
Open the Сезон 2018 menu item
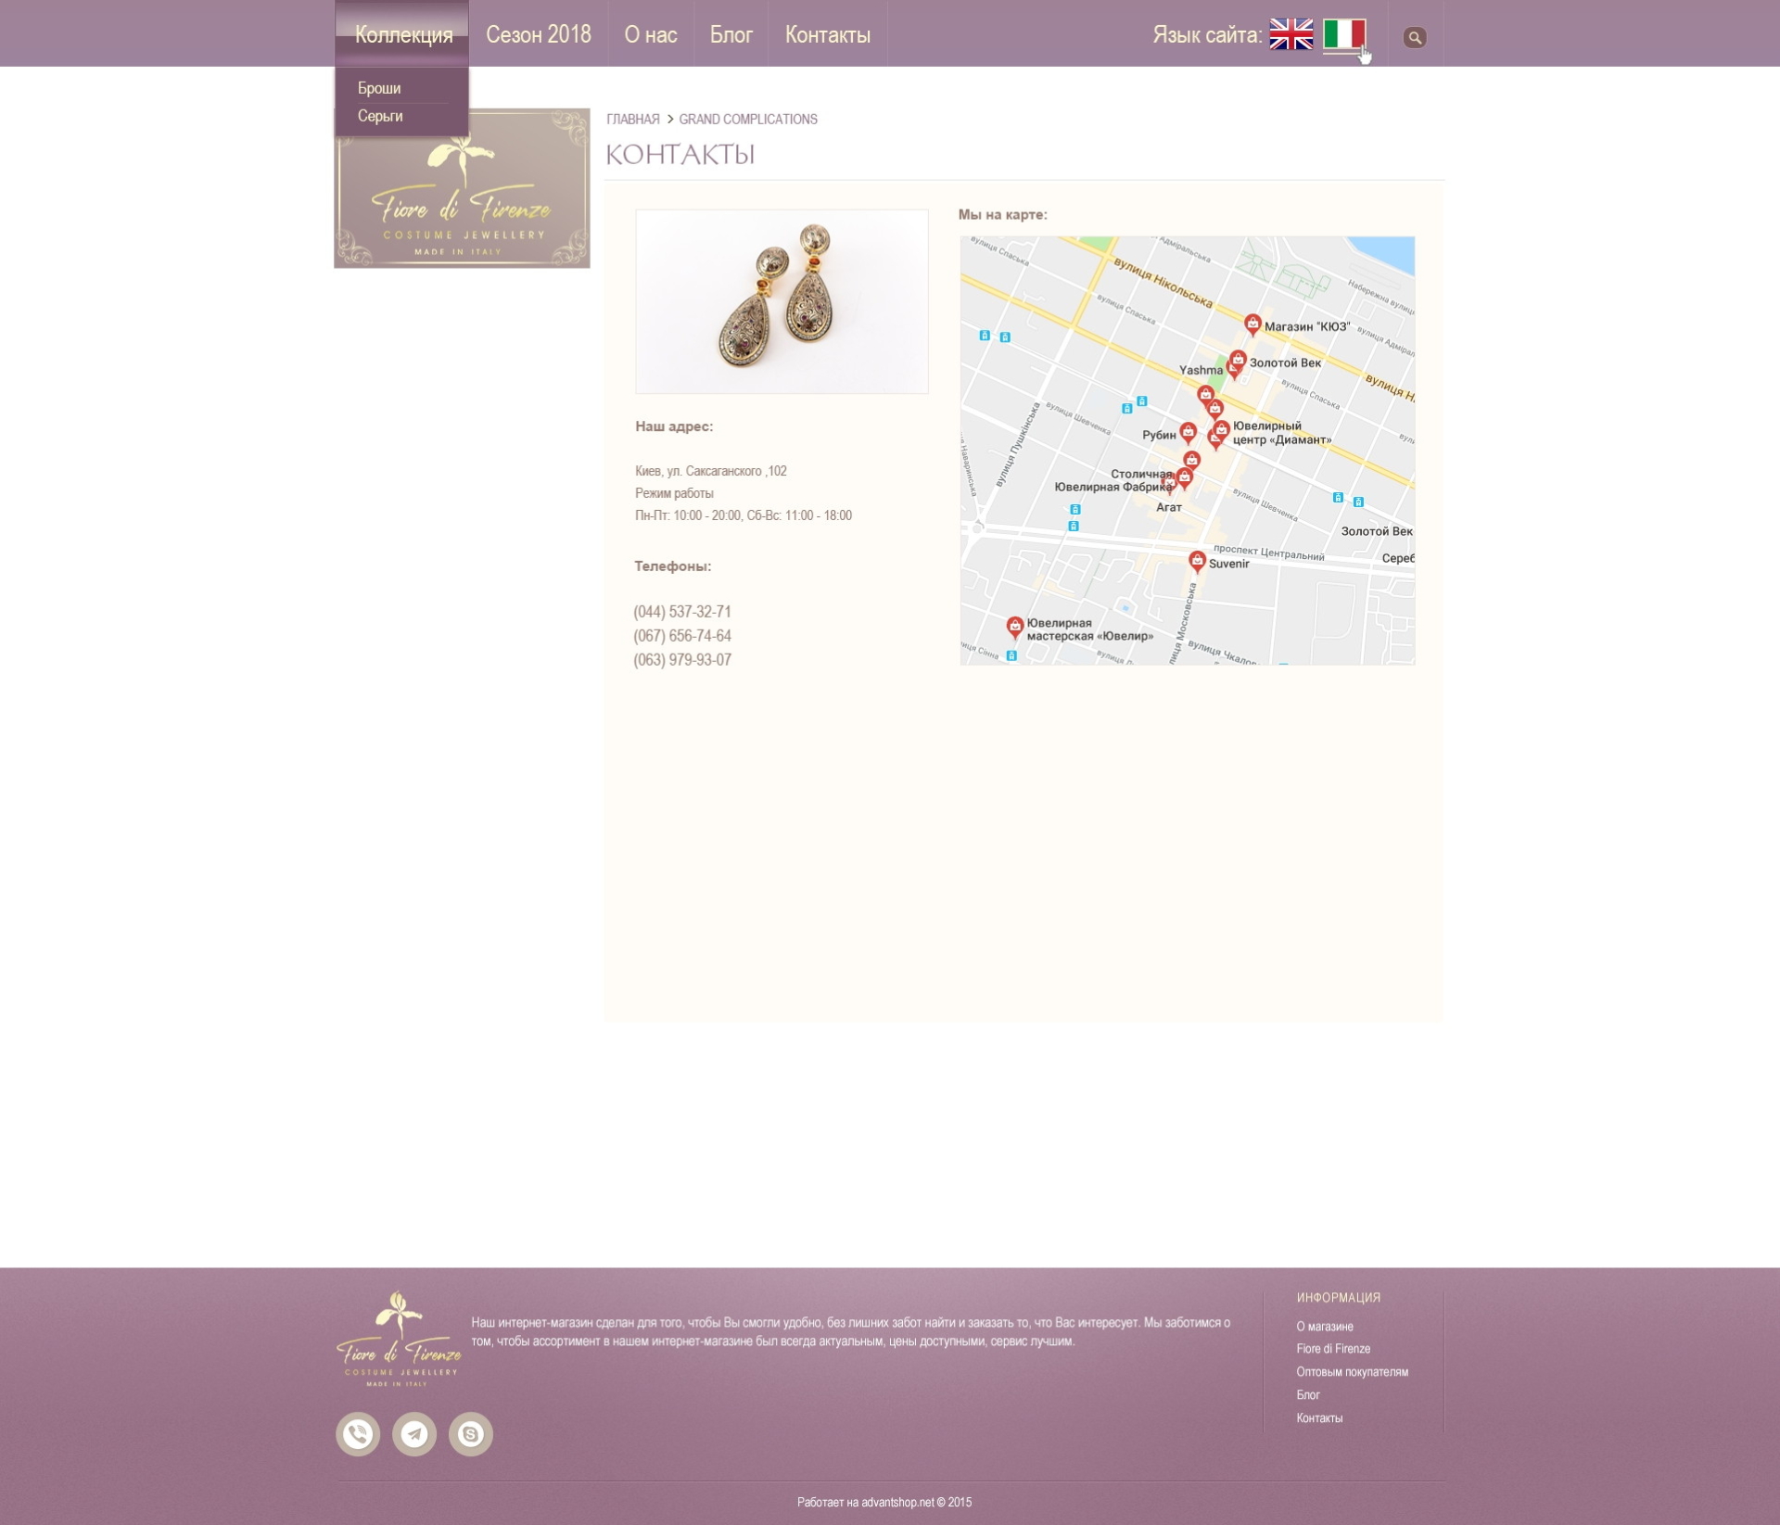pos(538,35)
